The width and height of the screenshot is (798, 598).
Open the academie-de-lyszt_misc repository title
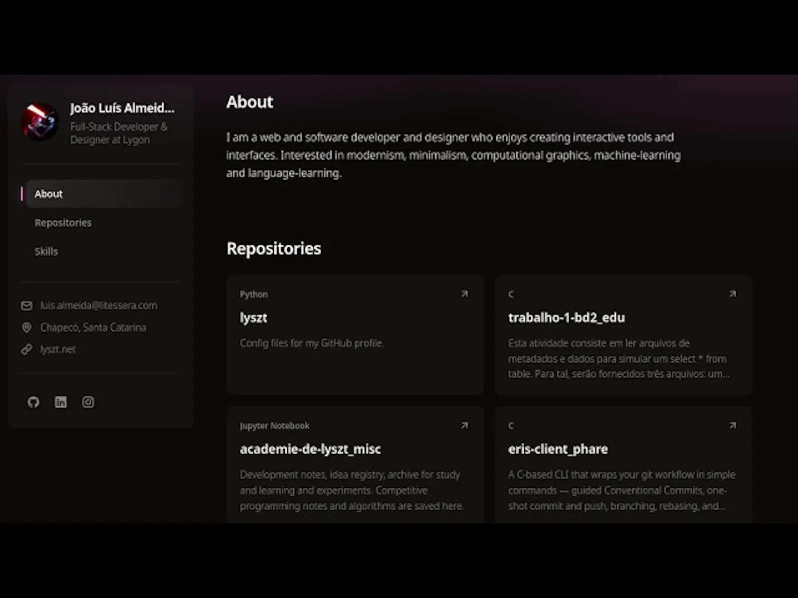(310, 449)
